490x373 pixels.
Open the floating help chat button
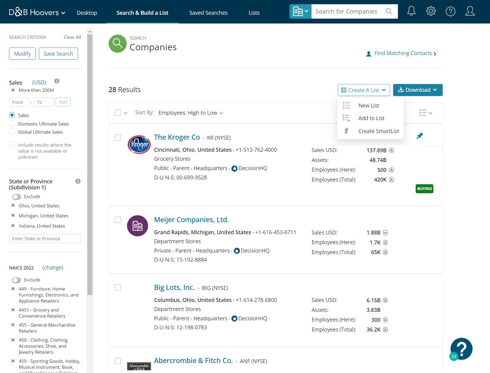[x=461, y=349]
